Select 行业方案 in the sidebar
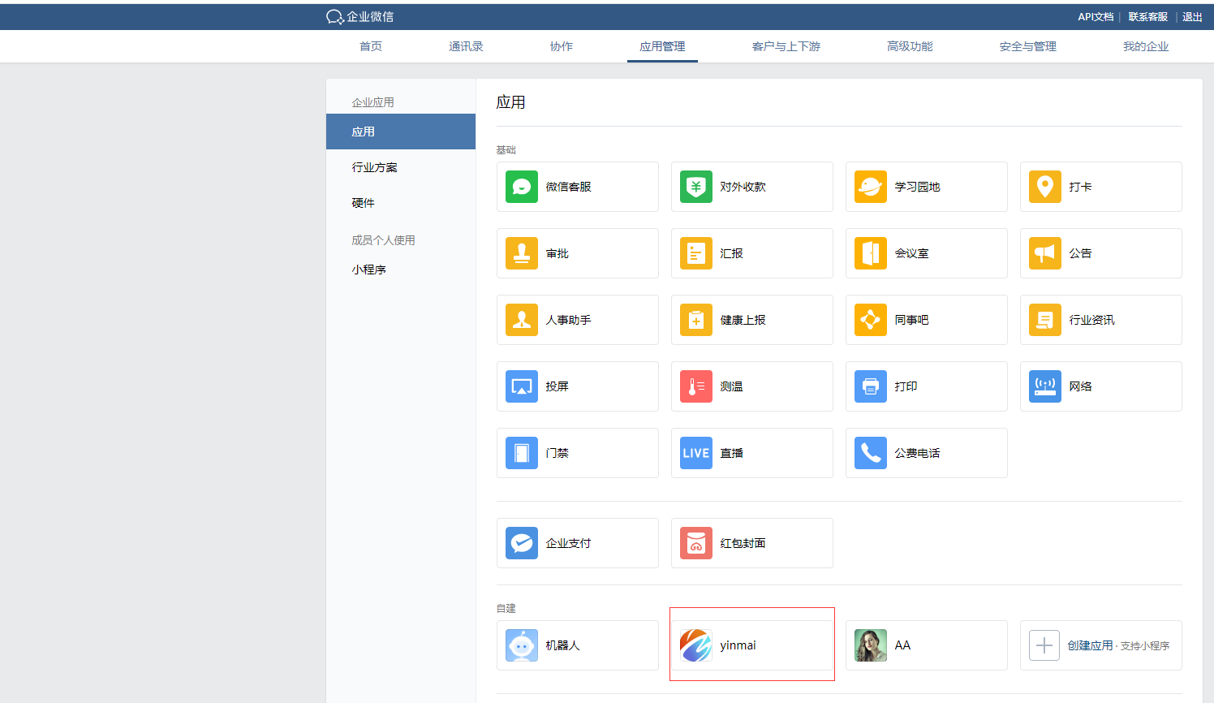This screenshot has height=703, width=1214. click(374, 167)
